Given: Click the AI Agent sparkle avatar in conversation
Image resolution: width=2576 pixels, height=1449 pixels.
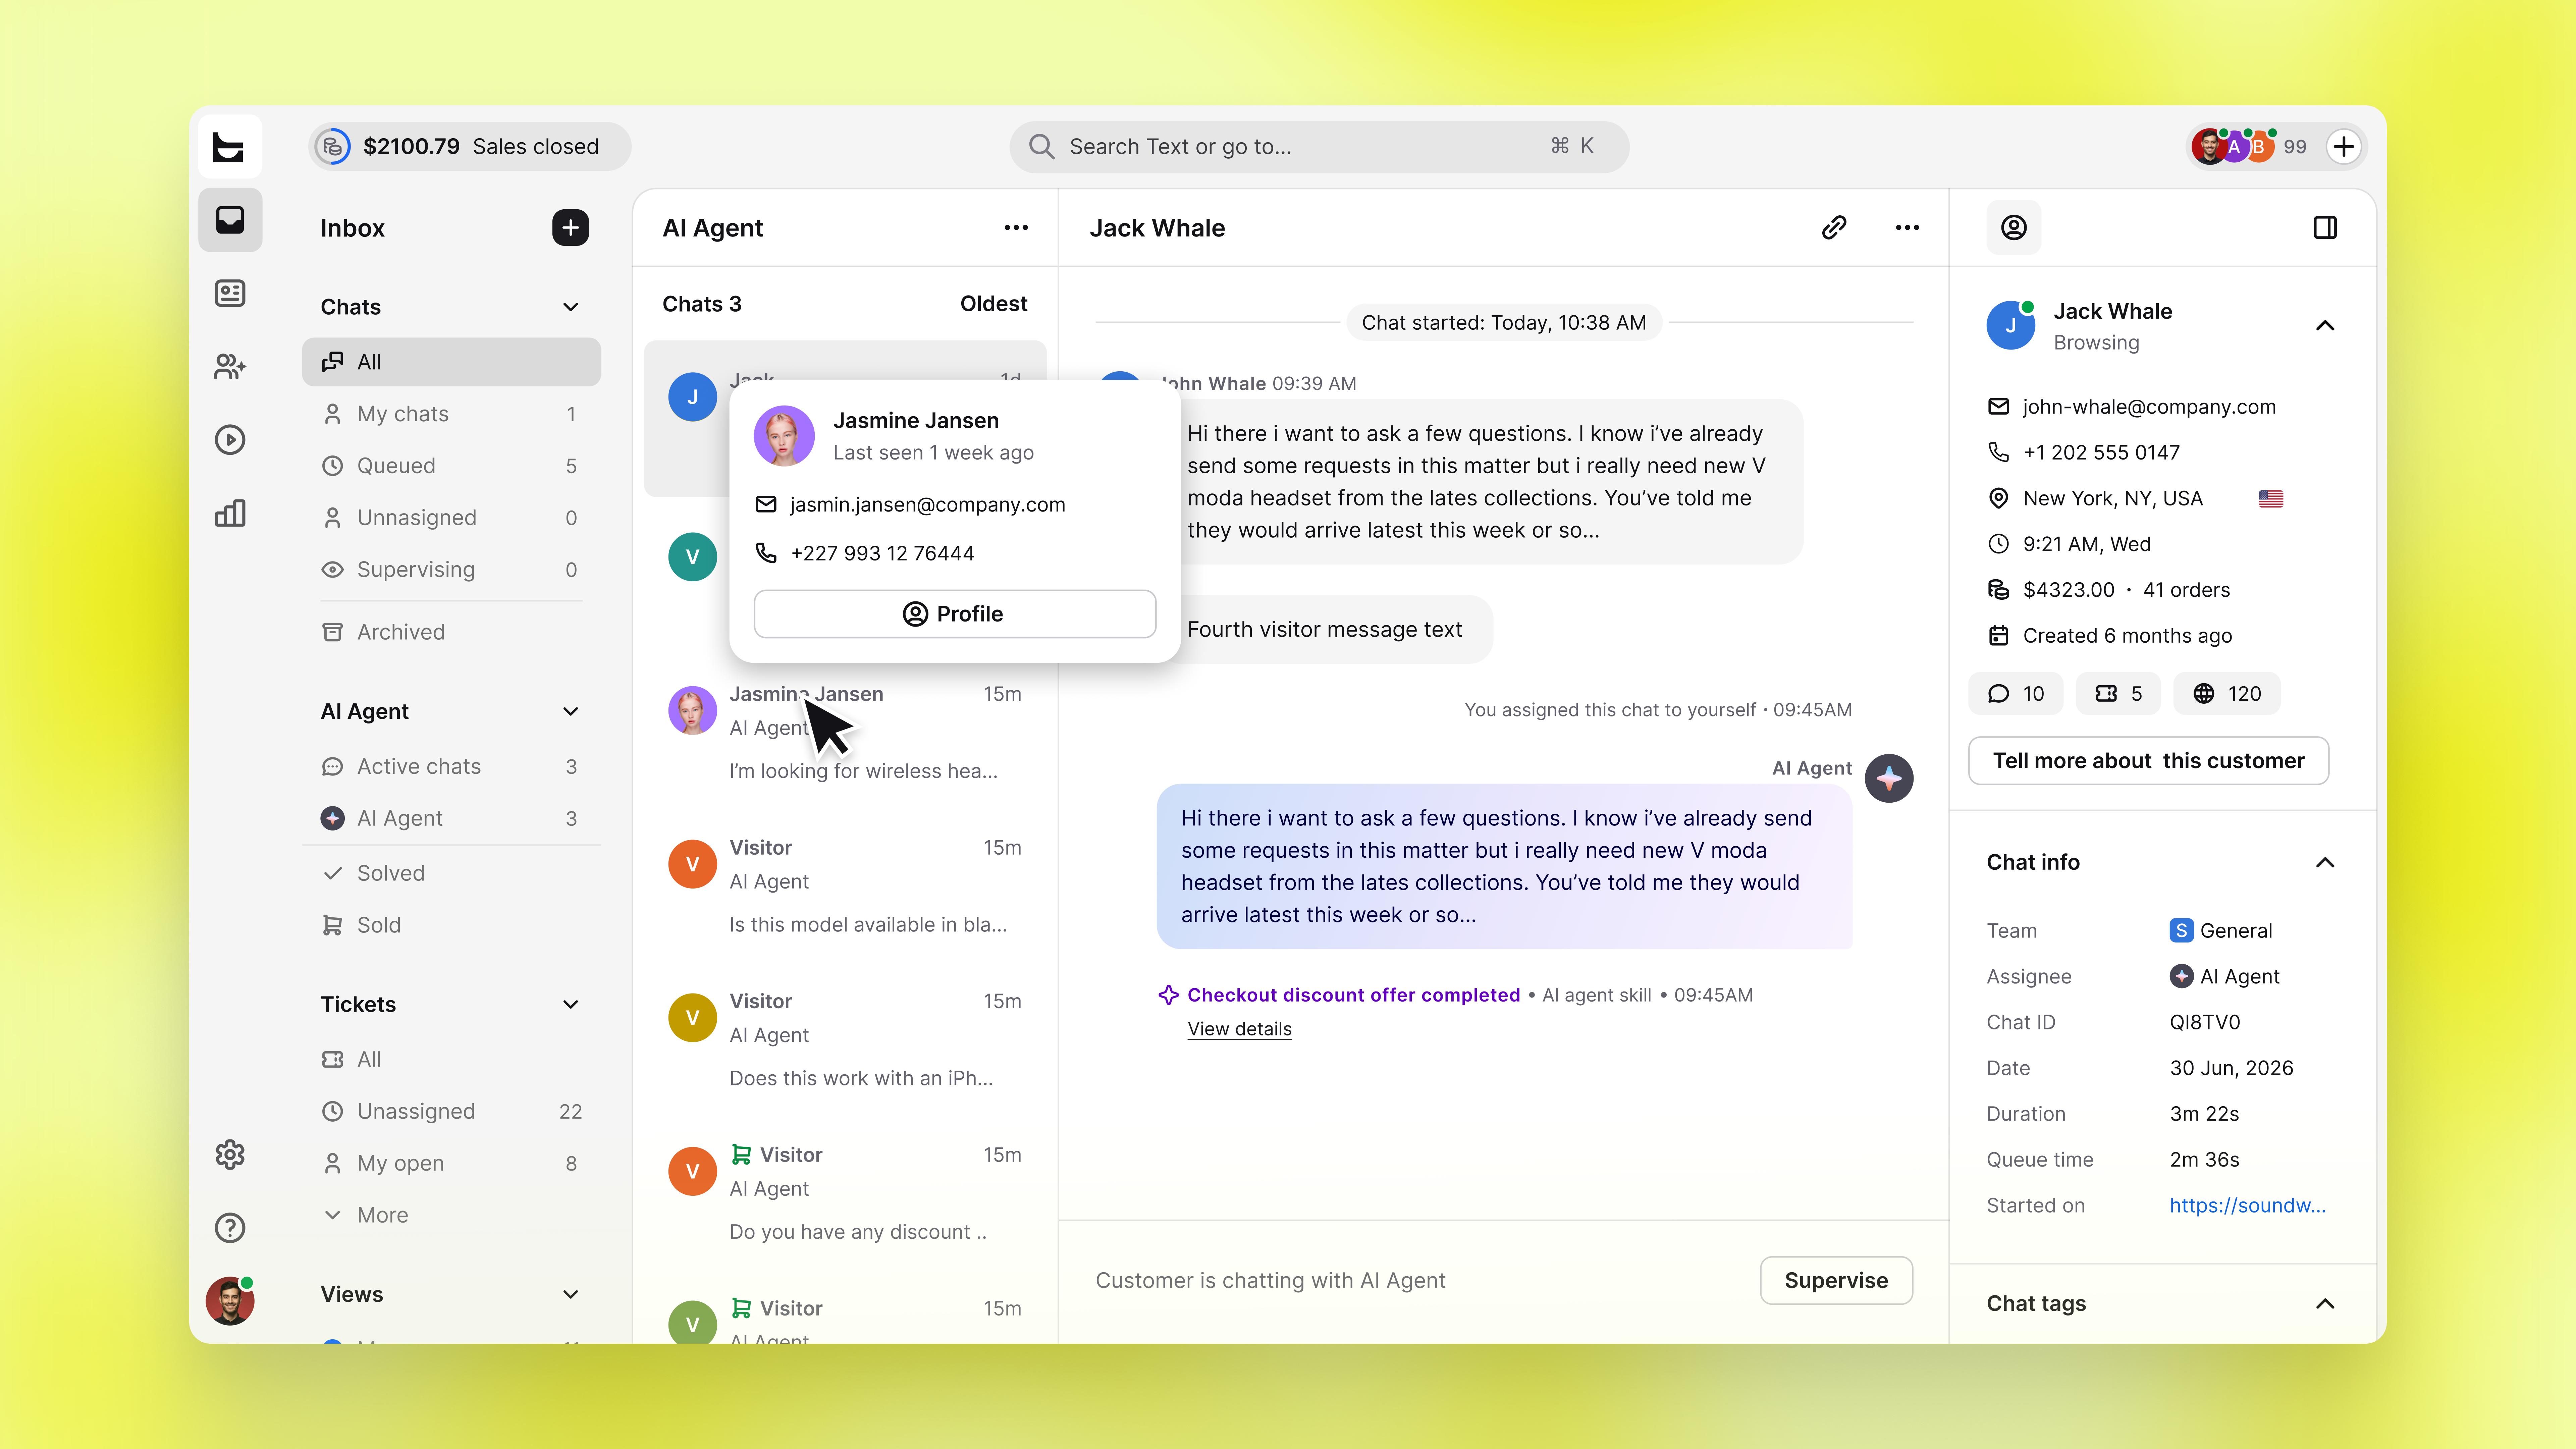Looking at the screenshot, I should point(1889,778).
